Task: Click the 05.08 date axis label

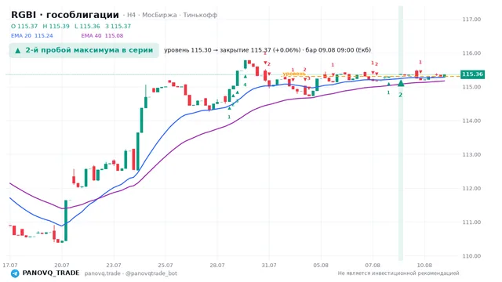Action: point(321,265)
